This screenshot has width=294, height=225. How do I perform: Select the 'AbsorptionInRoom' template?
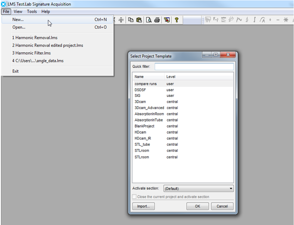(x=183, y=114)
